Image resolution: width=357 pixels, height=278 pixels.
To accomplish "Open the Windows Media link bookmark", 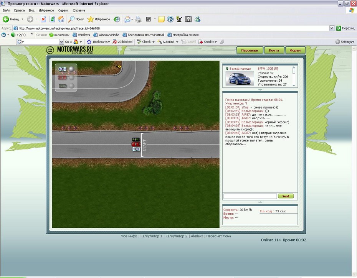I will point(106,35).
